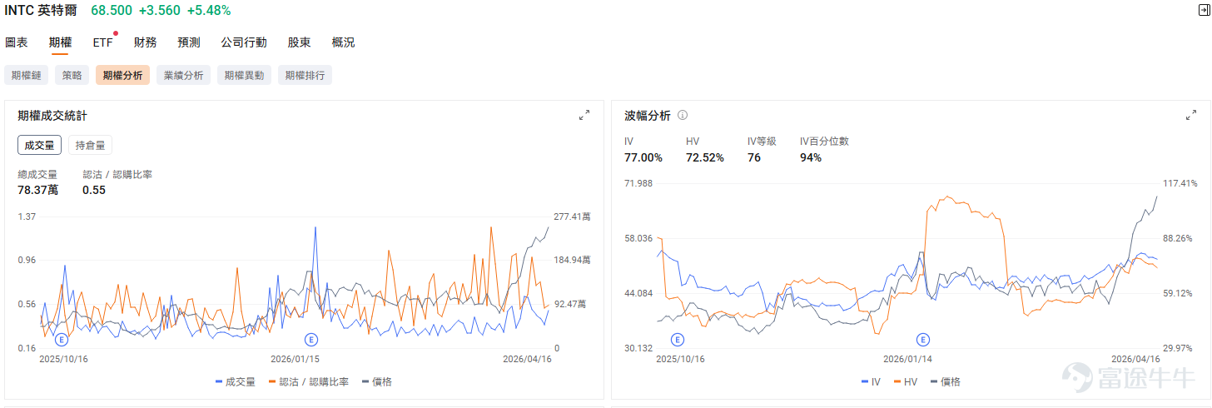Expand the 波幅分析 chart to fullscreen
The image size is (1212, 408).
point(1191,116)
